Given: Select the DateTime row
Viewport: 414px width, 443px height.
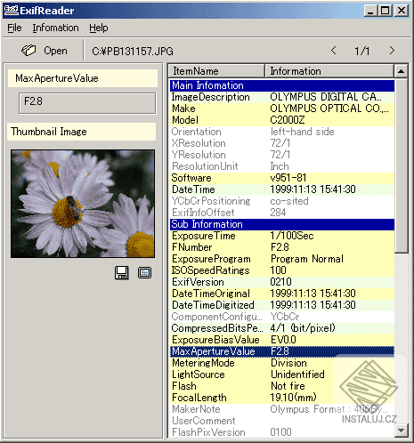Looking at the screenshot, I should click(282, 189).
